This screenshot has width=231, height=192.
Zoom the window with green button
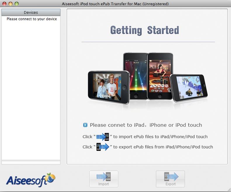pyautogui.click(x=17, y=4)
